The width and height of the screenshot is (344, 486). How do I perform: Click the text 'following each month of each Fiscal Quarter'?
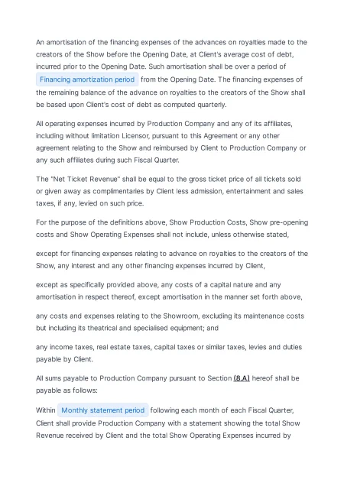[222, 410]
